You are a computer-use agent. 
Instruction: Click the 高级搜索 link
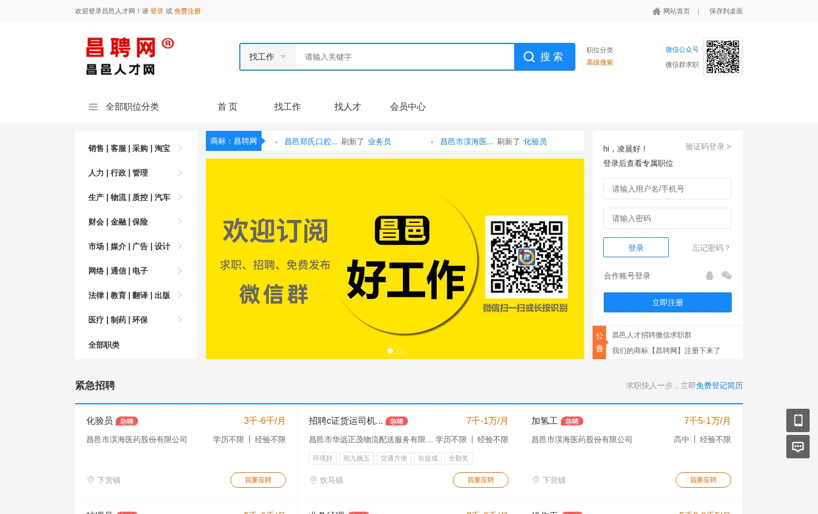click(x=600, y=62)
